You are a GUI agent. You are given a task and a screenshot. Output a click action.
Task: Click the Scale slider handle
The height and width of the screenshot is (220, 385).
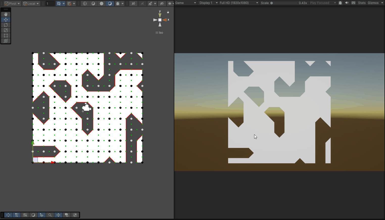pyautogui.click(x=272, y=3)
